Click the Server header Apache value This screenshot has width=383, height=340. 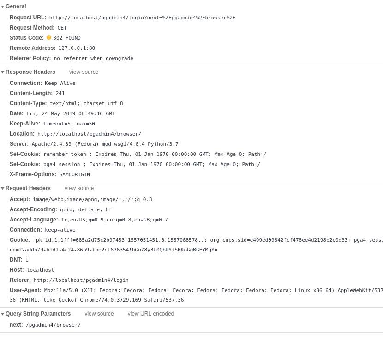pos(105,144)
